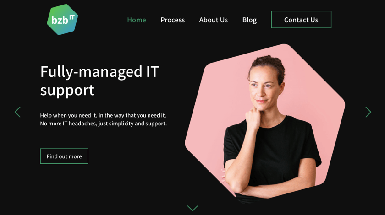Go to previous slide with left arrow

click(17, 112)
